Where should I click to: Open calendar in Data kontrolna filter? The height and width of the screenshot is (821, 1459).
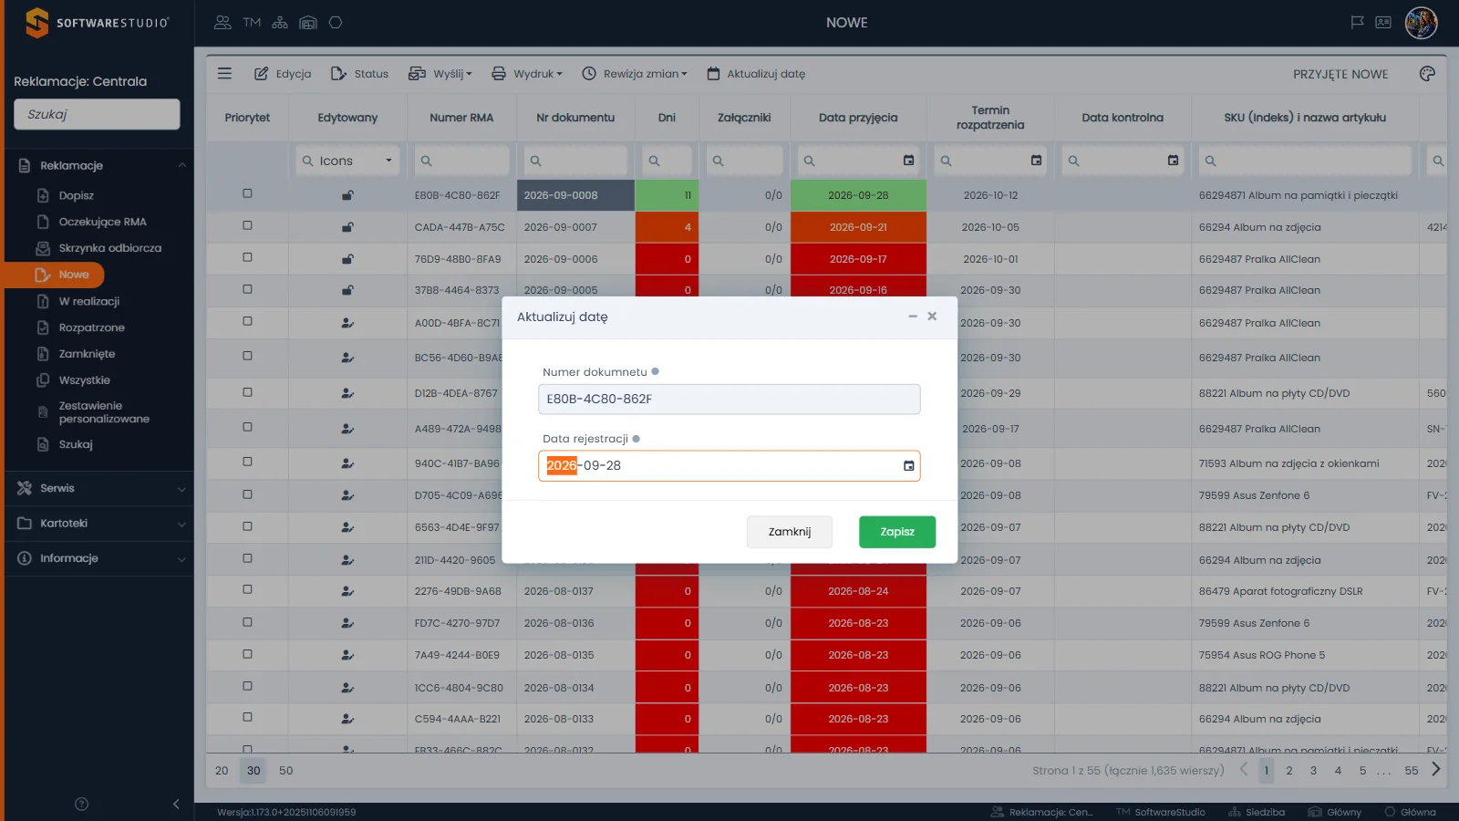click(1173, 161)
